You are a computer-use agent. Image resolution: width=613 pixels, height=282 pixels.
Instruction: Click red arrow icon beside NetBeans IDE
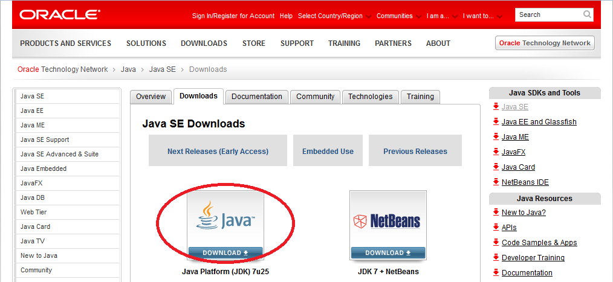496,182
